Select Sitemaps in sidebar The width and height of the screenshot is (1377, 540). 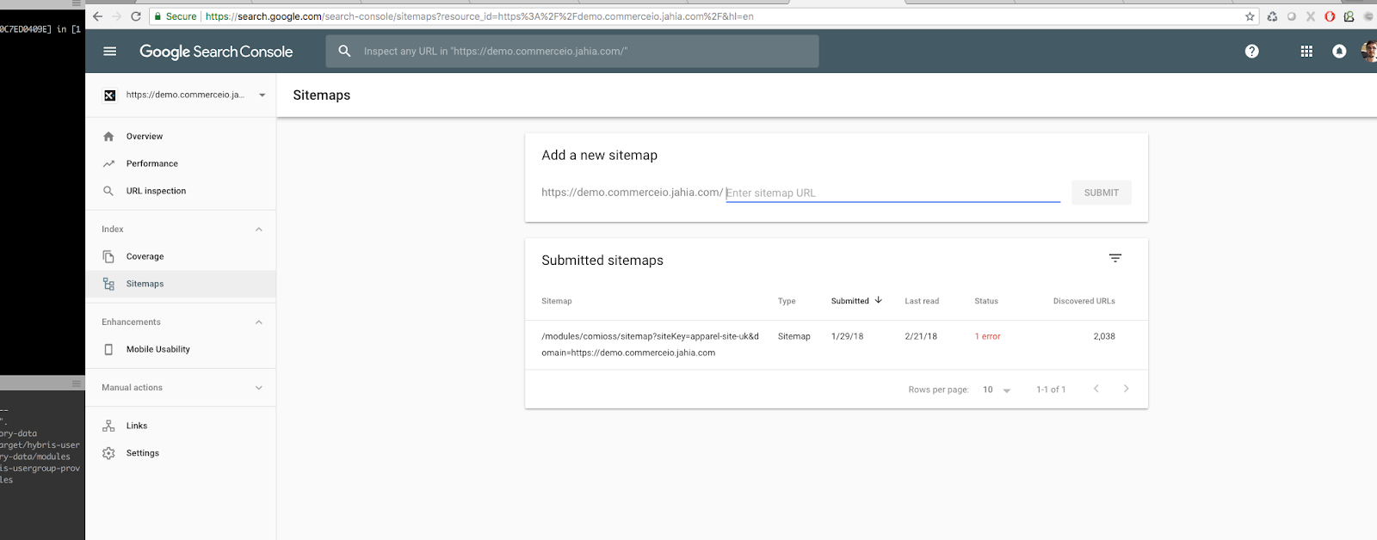pyautogui.click(x=181, y=284)
